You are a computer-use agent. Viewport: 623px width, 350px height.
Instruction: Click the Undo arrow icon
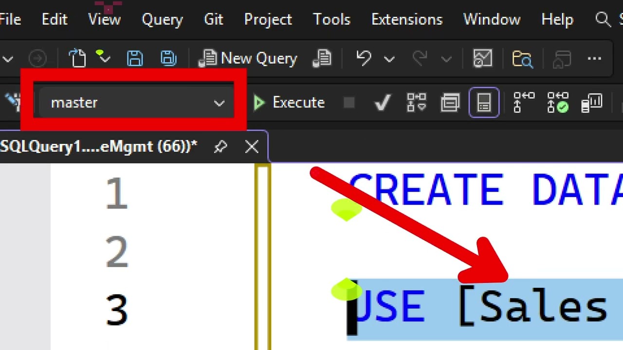[x=364, y=58]
